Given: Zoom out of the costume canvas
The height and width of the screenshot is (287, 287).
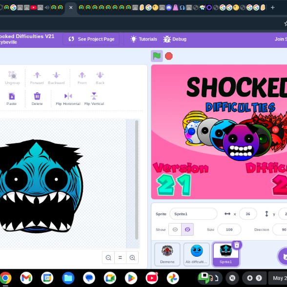Looking at the screenshot, I should pyautogui.click(x=108, y=258).
